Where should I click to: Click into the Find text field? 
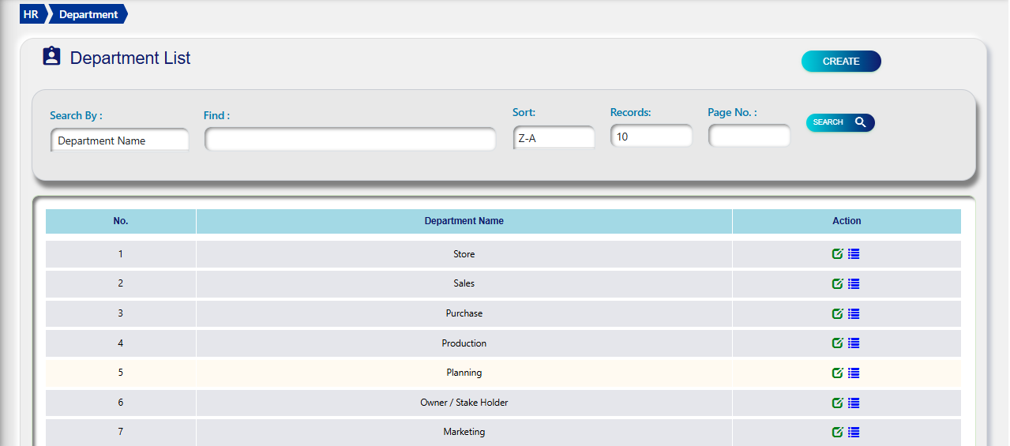[350, 140]
